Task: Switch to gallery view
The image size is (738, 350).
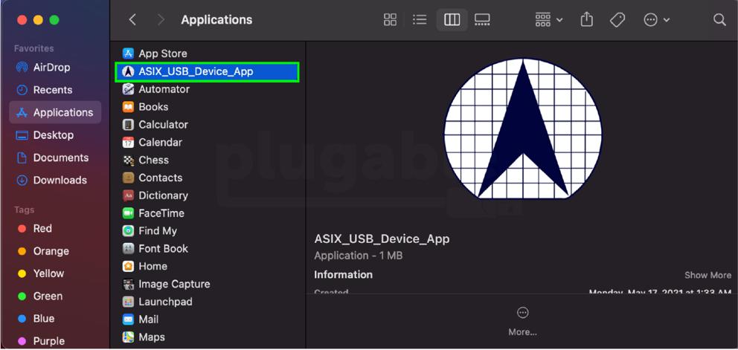Action: pos(482,20)
